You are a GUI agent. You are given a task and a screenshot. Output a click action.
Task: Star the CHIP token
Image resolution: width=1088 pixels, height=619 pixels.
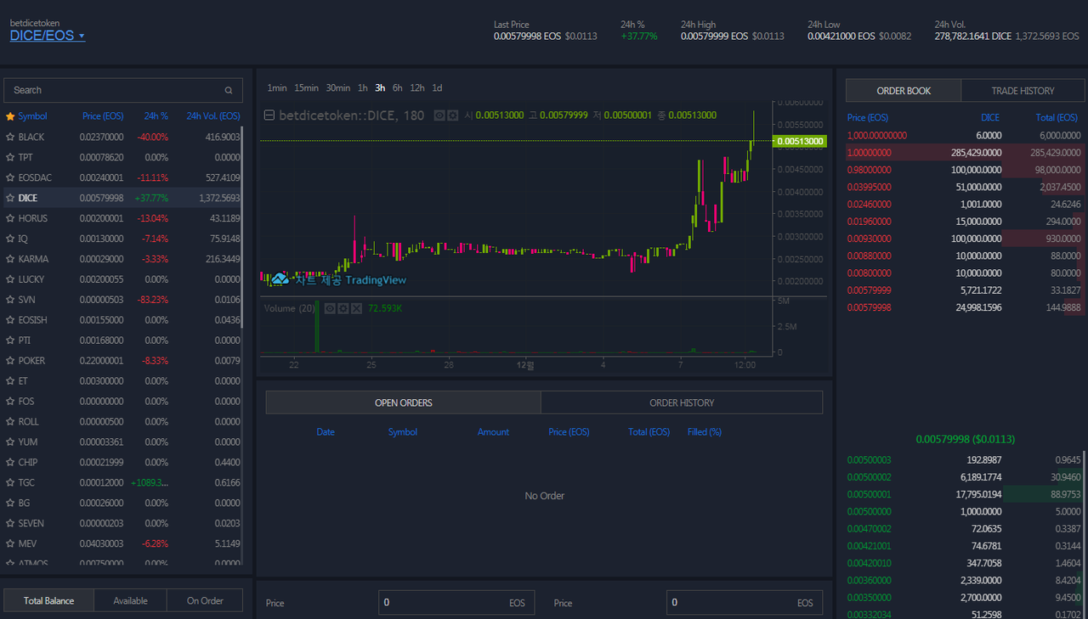coord(10,463)
